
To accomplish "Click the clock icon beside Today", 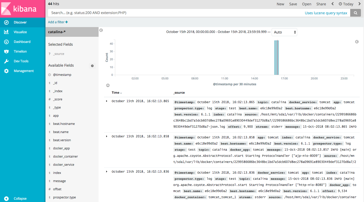I will tap(340, 4).
